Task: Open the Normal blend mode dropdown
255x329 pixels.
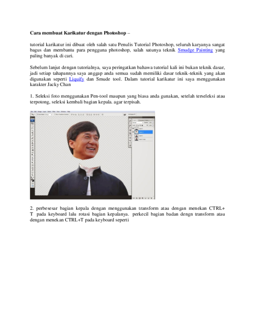Action: [138, 123]
